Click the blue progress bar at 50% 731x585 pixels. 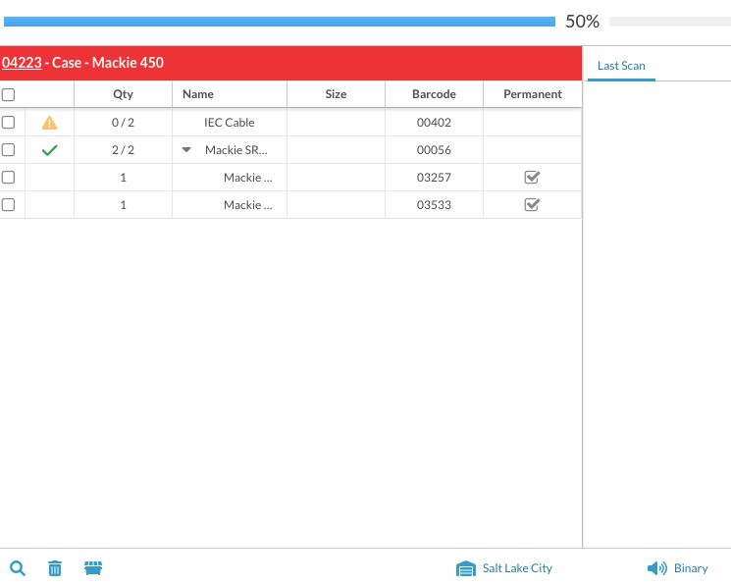click(x=280, y=22)
